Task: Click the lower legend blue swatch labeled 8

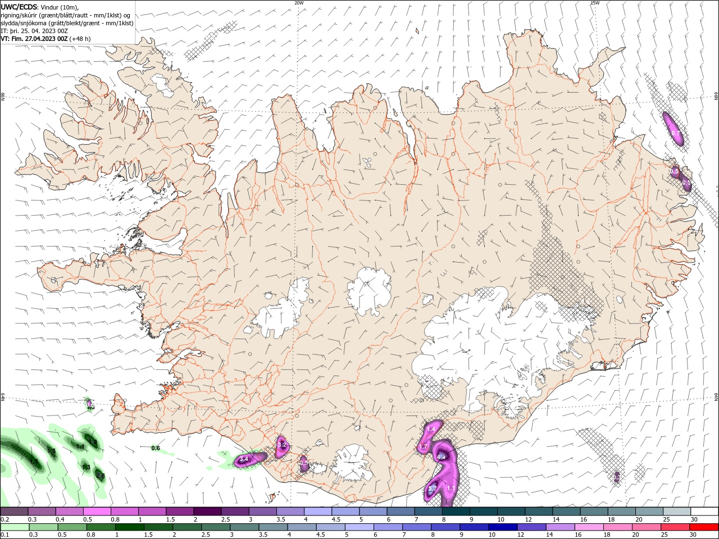Action: tap(445, 527)
